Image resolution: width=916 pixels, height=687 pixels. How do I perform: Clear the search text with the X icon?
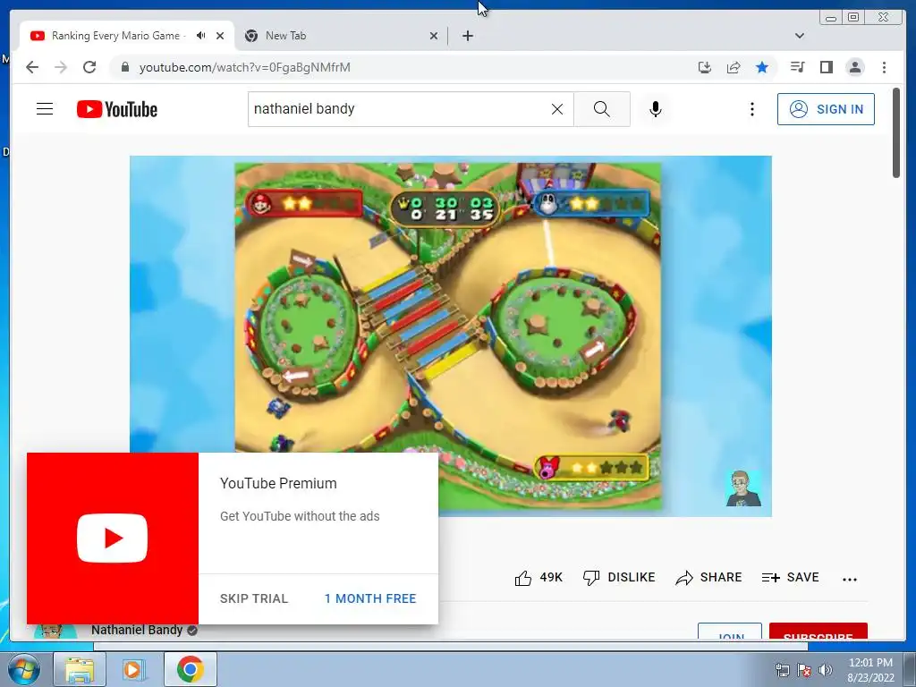[x=557, y=109]
